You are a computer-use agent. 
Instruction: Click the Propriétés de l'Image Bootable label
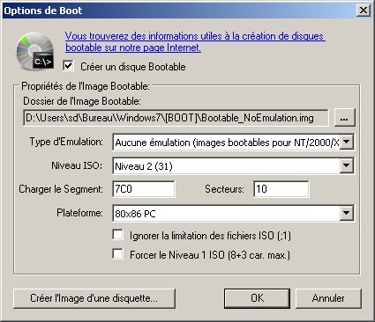(86, 86)
